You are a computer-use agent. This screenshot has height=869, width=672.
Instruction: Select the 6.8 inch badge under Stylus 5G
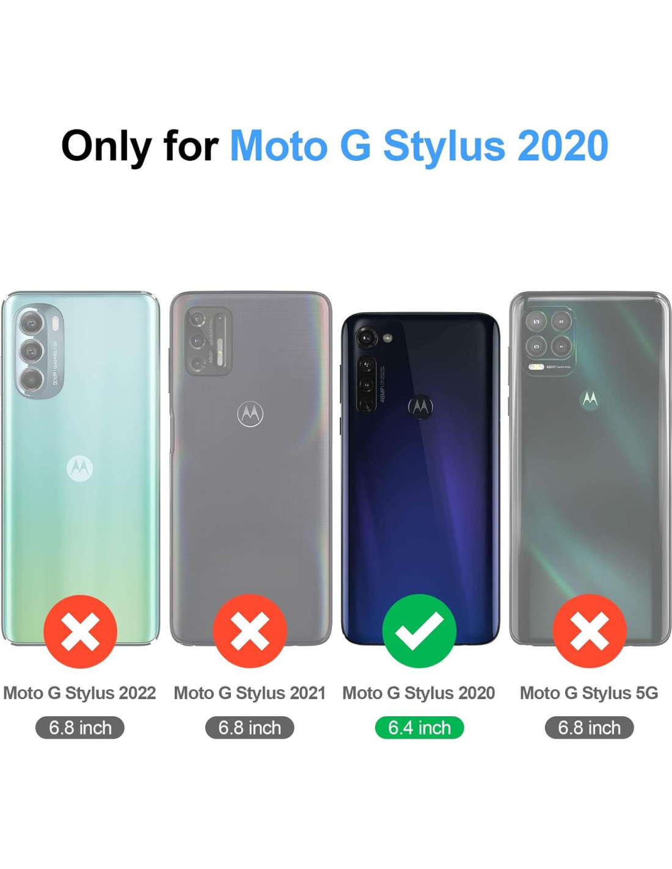click(589, 728)
